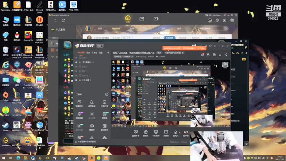
Task: Switch to 资讯 tab in WeGame
Action: coord(100,29)
